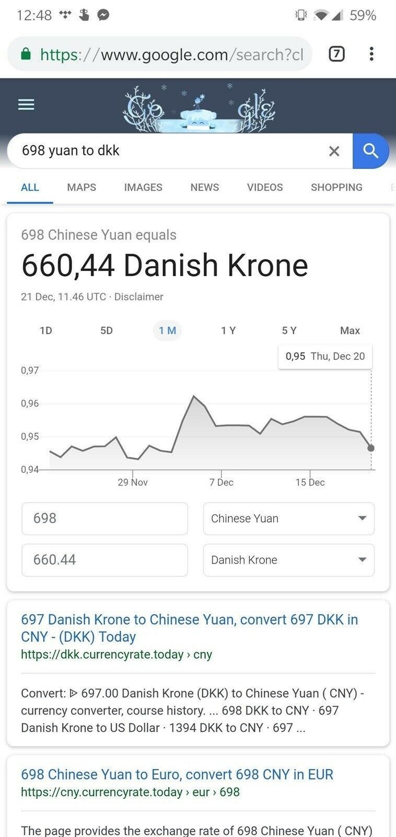Show the Max chart range

(350, 331)
